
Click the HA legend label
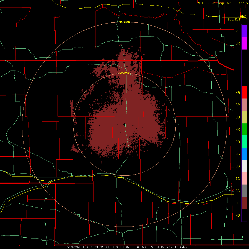point(238,93)
